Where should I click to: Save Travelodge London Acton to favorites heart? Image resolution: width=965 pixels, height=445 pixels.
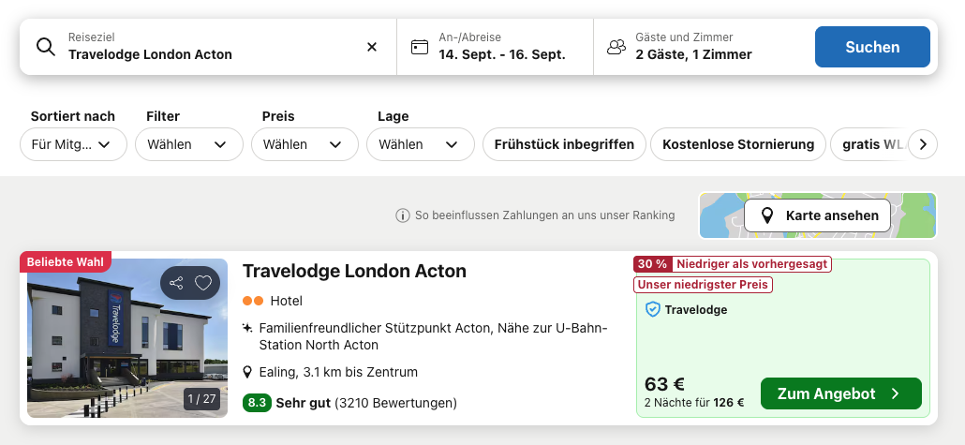pos(203,283)
